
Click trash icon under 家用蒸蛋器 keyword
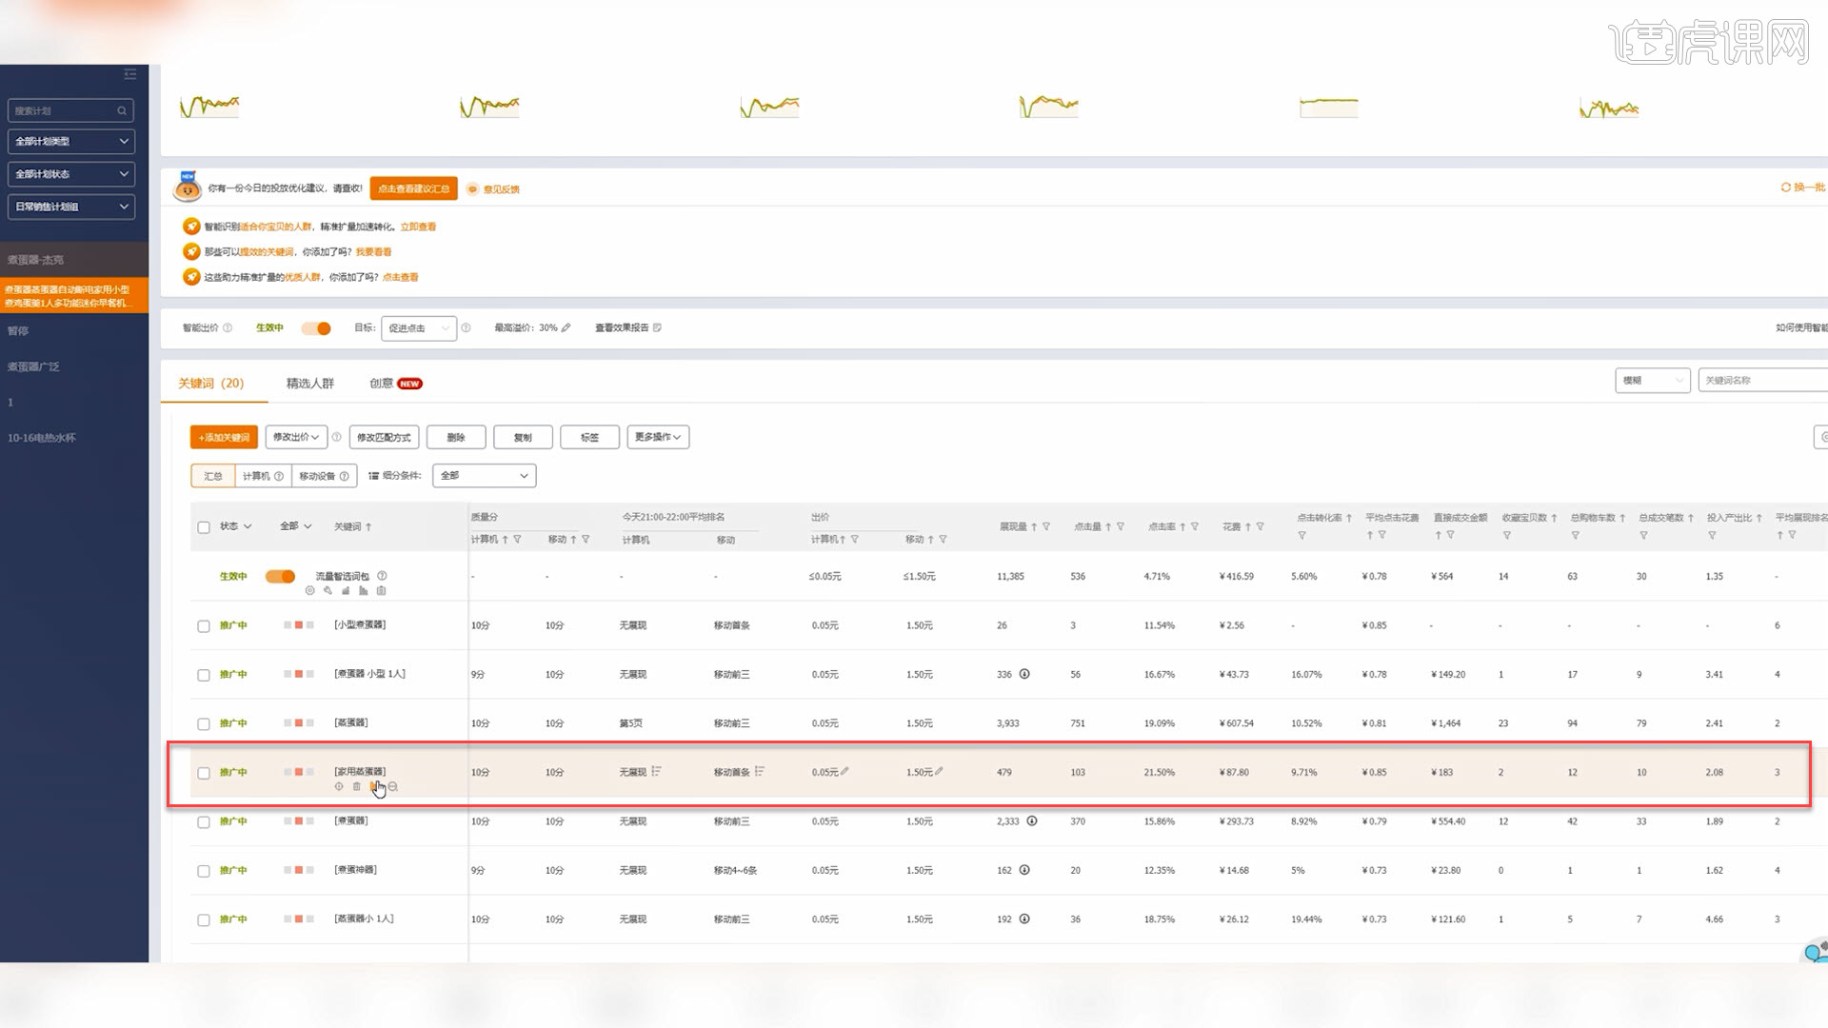point(357,786)
